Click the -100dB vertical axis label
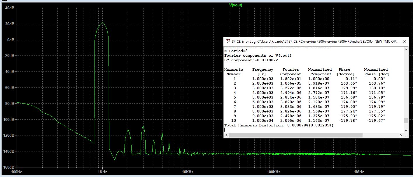The image size is (413, 177). [9, 120]
